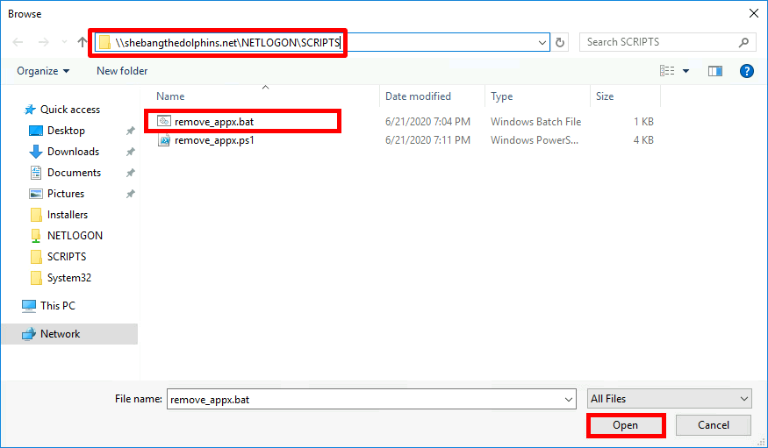Sort by Size column header

tap(605, 96)
